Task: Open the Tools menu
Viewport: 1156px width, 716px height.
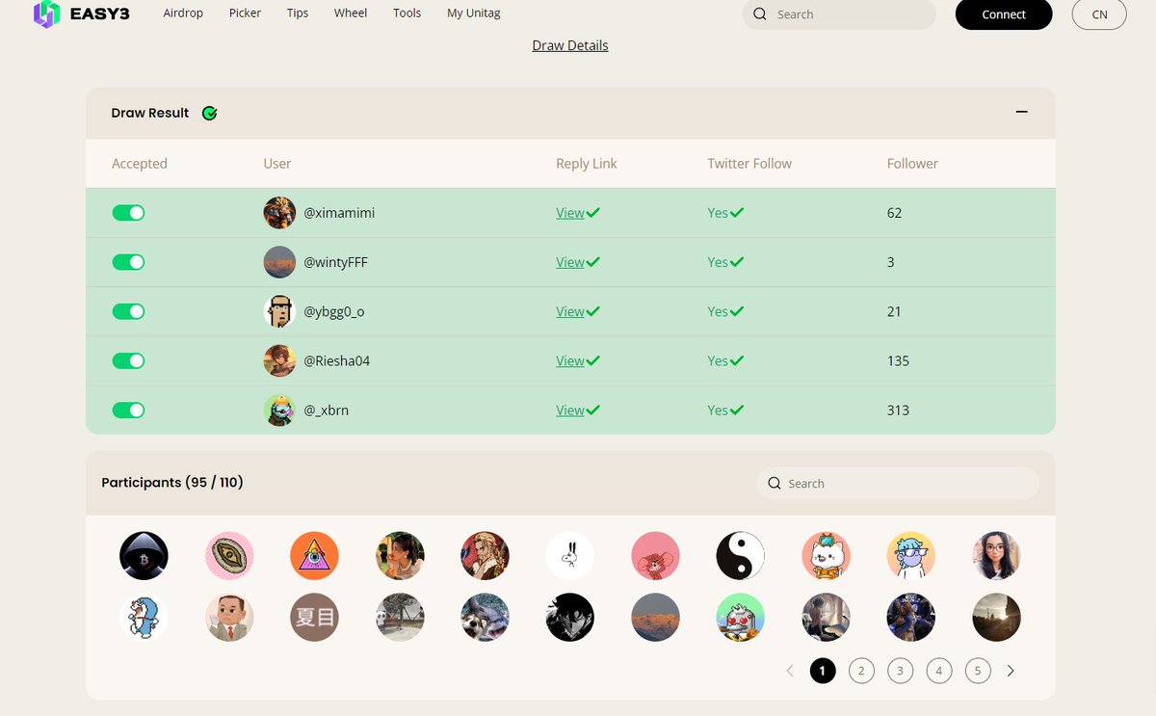Action: click(407, 13)
